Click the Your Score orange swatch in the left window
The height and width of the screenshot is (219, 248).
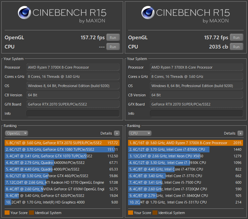(7, 213)
